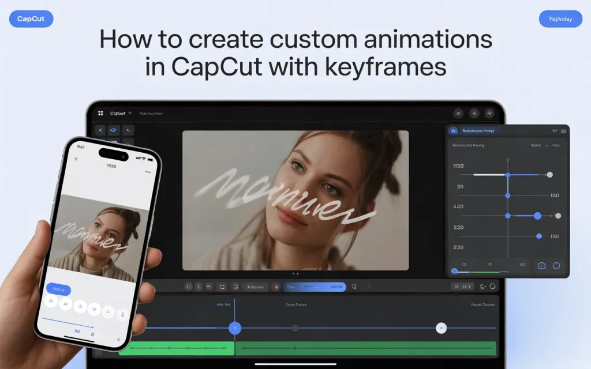Screen dimensions: 591x369
Task: Tap the third round tool icon on phone
Action: coord(80,307)
